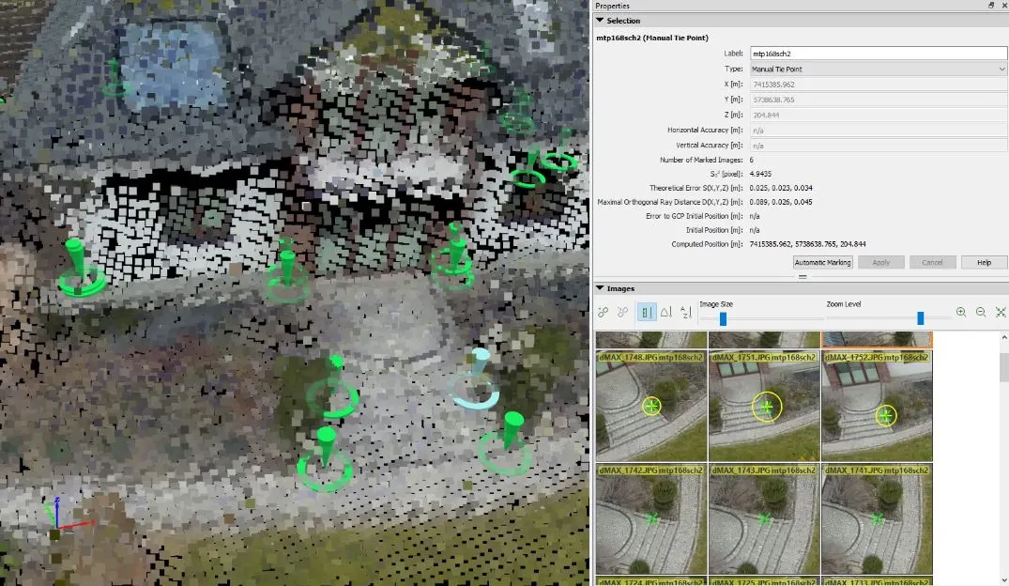Click the zoom out magnifier icon
The width and height of the screenshot is (1009, 586).
point(981,313)
